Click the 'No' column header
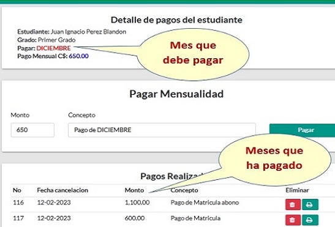Viewport: 335px width, 227px height. (x=17, y=190)
